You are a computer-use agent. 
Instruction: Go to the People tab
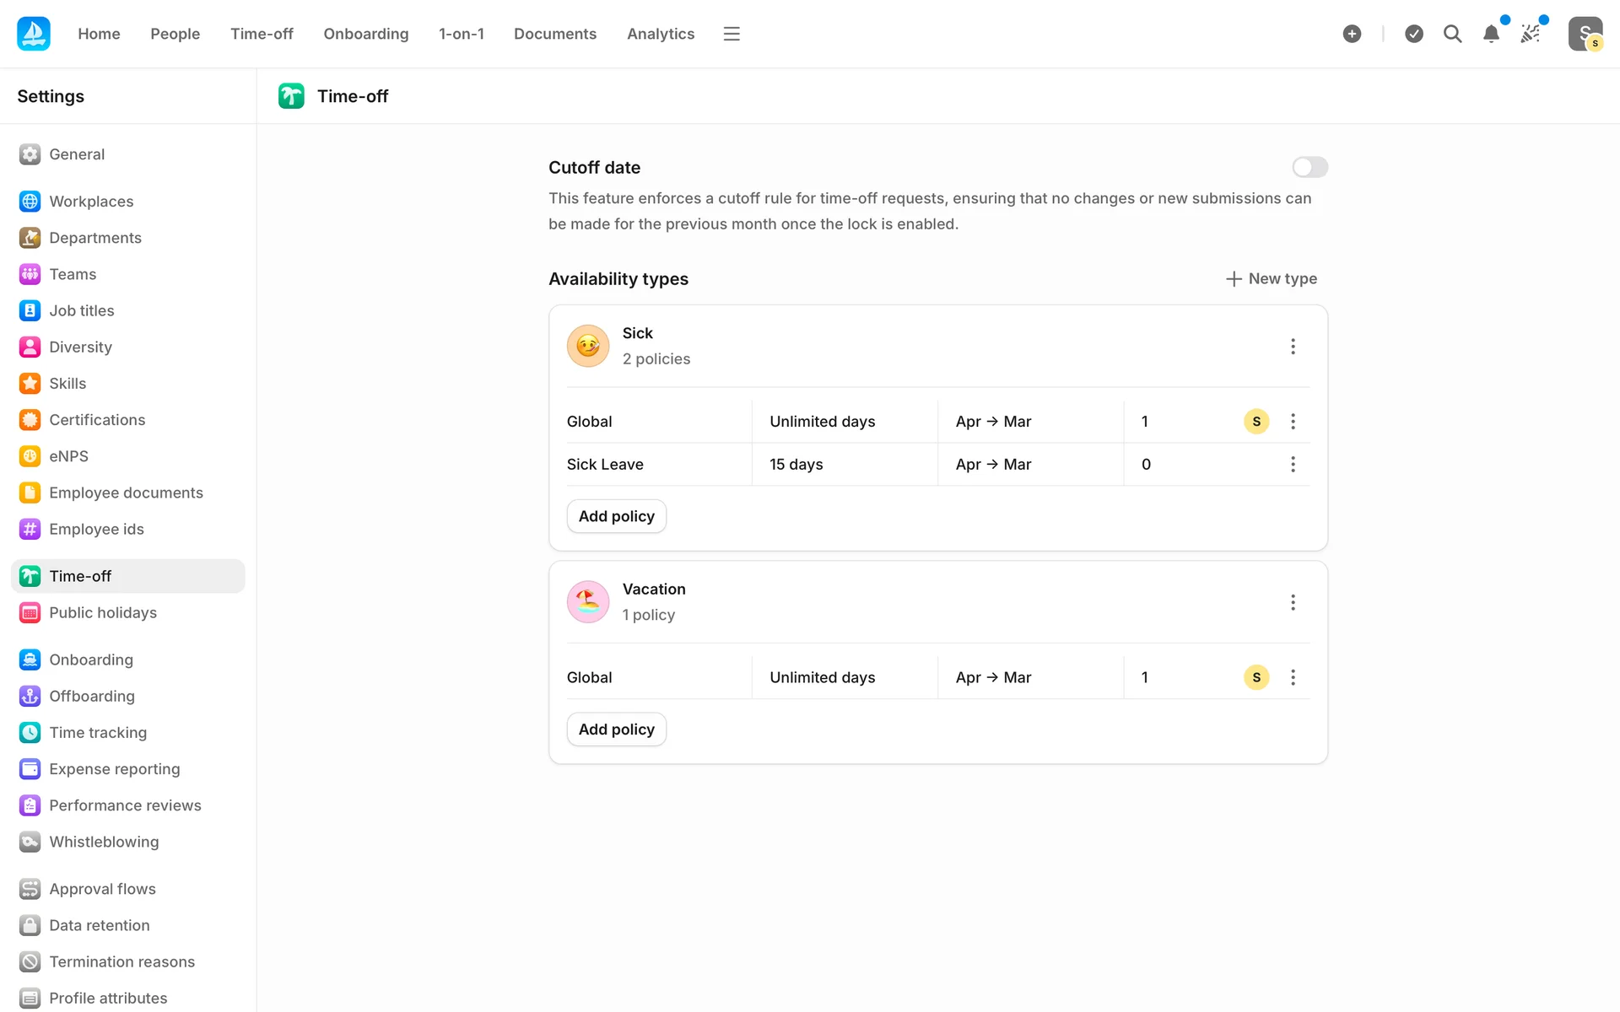tap(175, 34)
